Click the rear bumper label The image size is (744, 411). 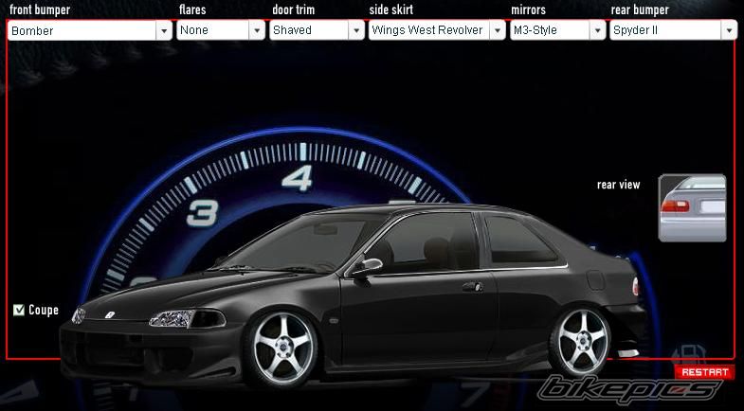click(x=640, y=10)
